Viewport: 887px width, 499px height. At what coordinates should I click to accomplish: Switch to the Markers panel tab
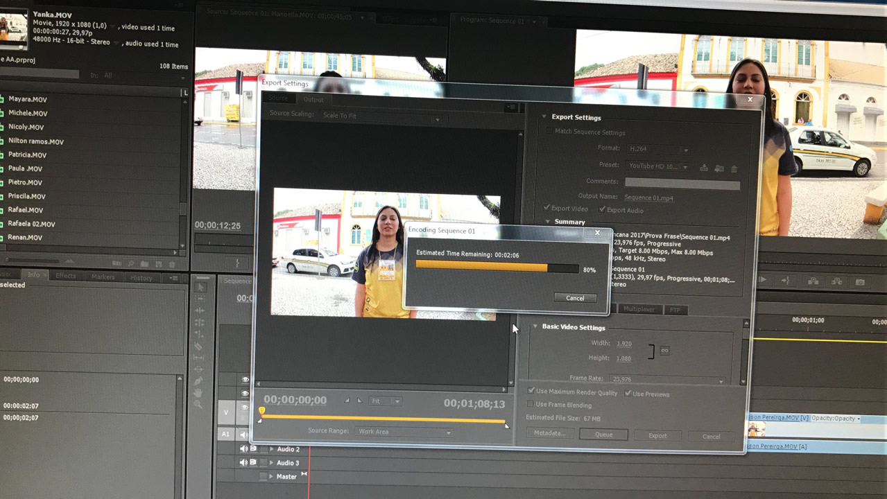coord(103,277)
